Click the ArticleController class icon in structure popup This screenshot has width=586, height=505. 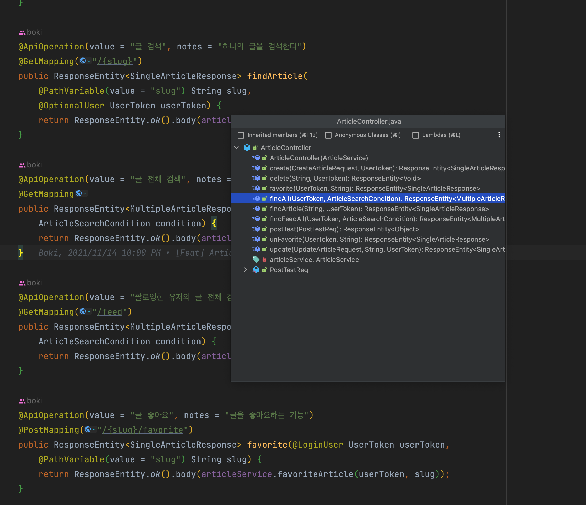247,147
